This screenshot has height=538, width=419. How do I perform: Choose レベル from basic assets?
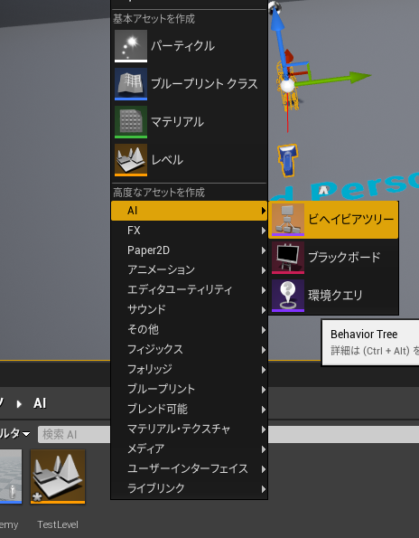tap(189, 160)
